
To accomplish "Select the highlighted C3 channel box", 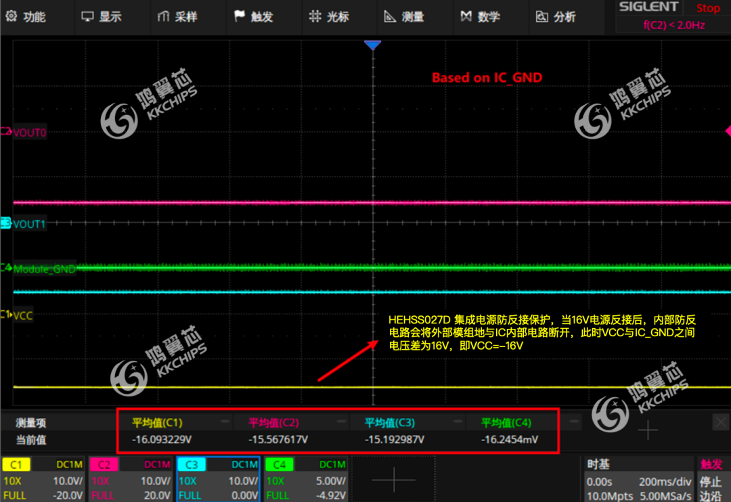I will [x=219, y=479].
